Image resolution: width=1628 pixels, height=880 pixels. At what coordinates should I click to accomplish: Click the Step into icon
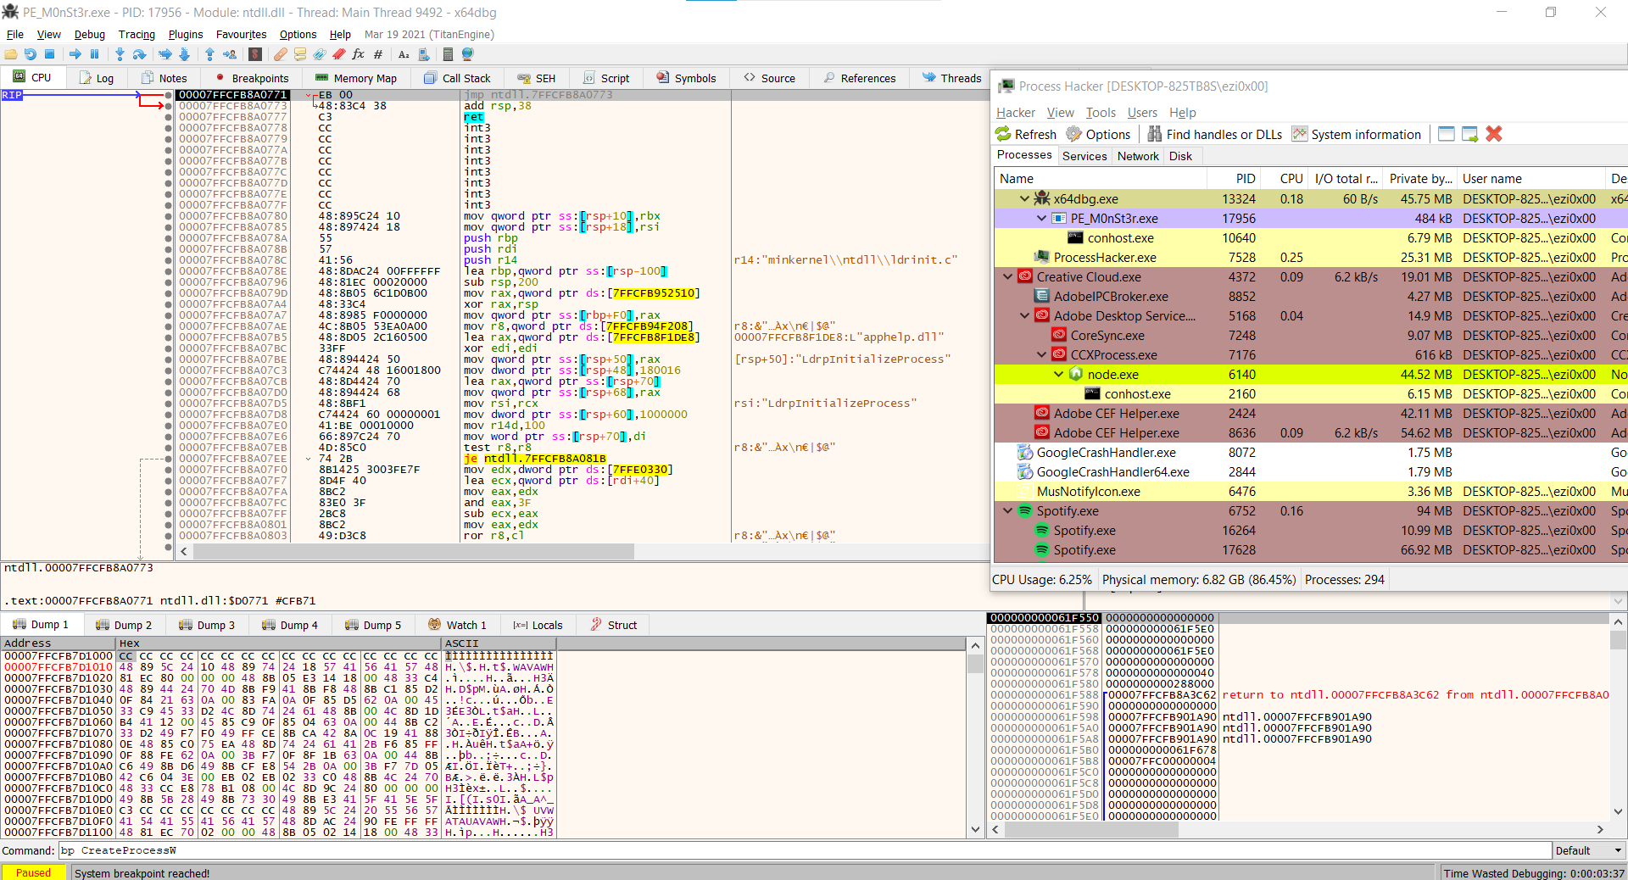tap(120, 54)
